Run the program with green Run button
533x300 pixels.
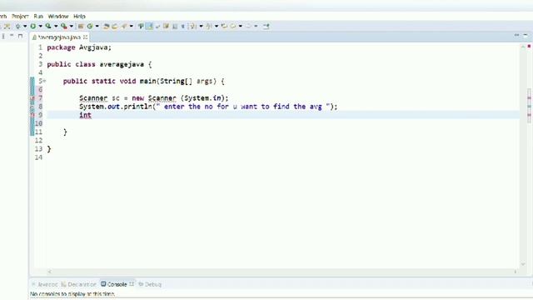pyautogui.click(x=33, y=26)
